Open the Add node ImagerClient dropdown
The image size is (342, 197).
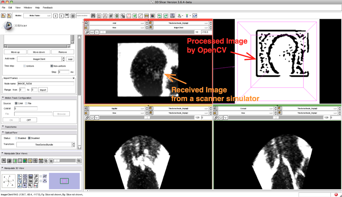click(x=63, y=59)
